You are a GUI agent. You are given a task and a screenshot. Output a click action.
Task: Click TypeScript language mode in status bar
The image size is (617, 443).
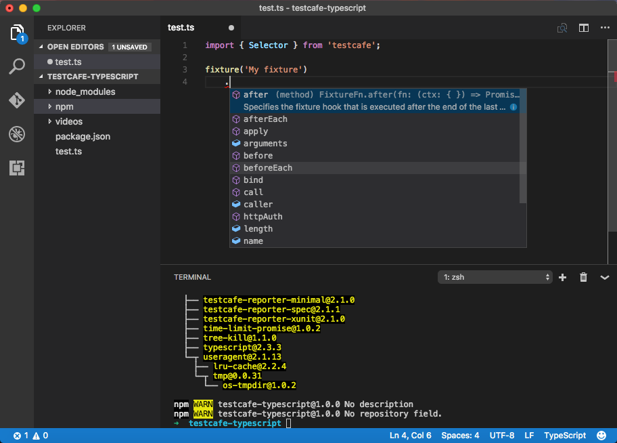(564, 436)
